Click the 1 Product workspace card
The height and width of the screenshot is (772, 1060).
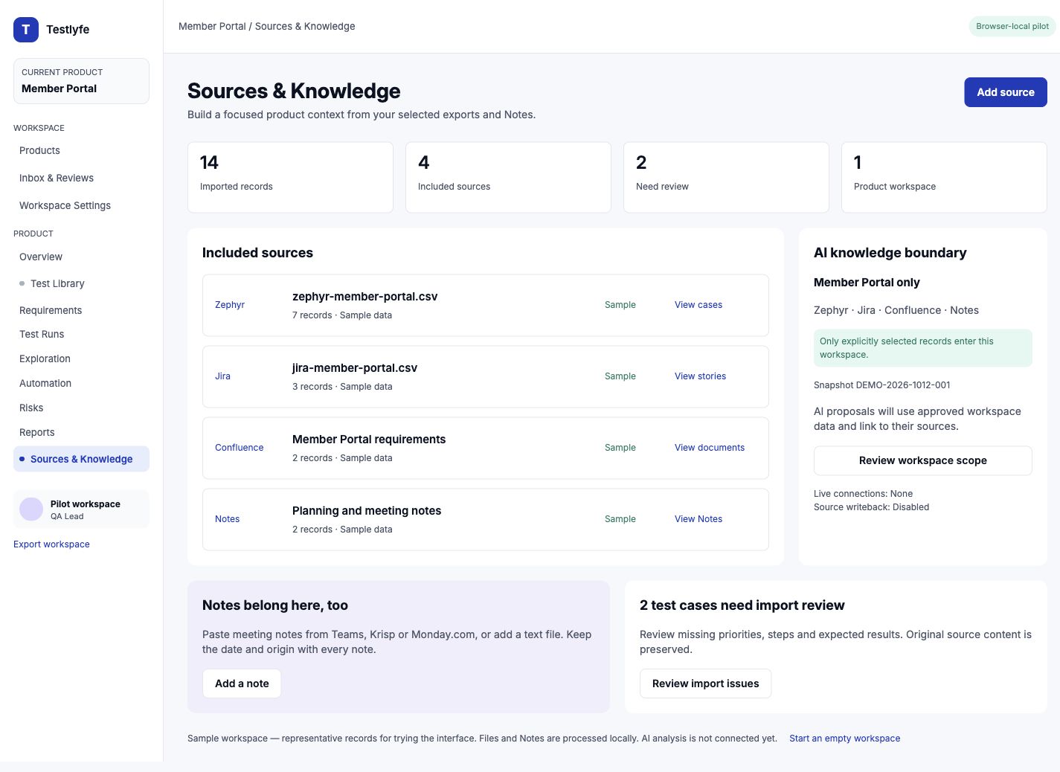pos(944,177)
